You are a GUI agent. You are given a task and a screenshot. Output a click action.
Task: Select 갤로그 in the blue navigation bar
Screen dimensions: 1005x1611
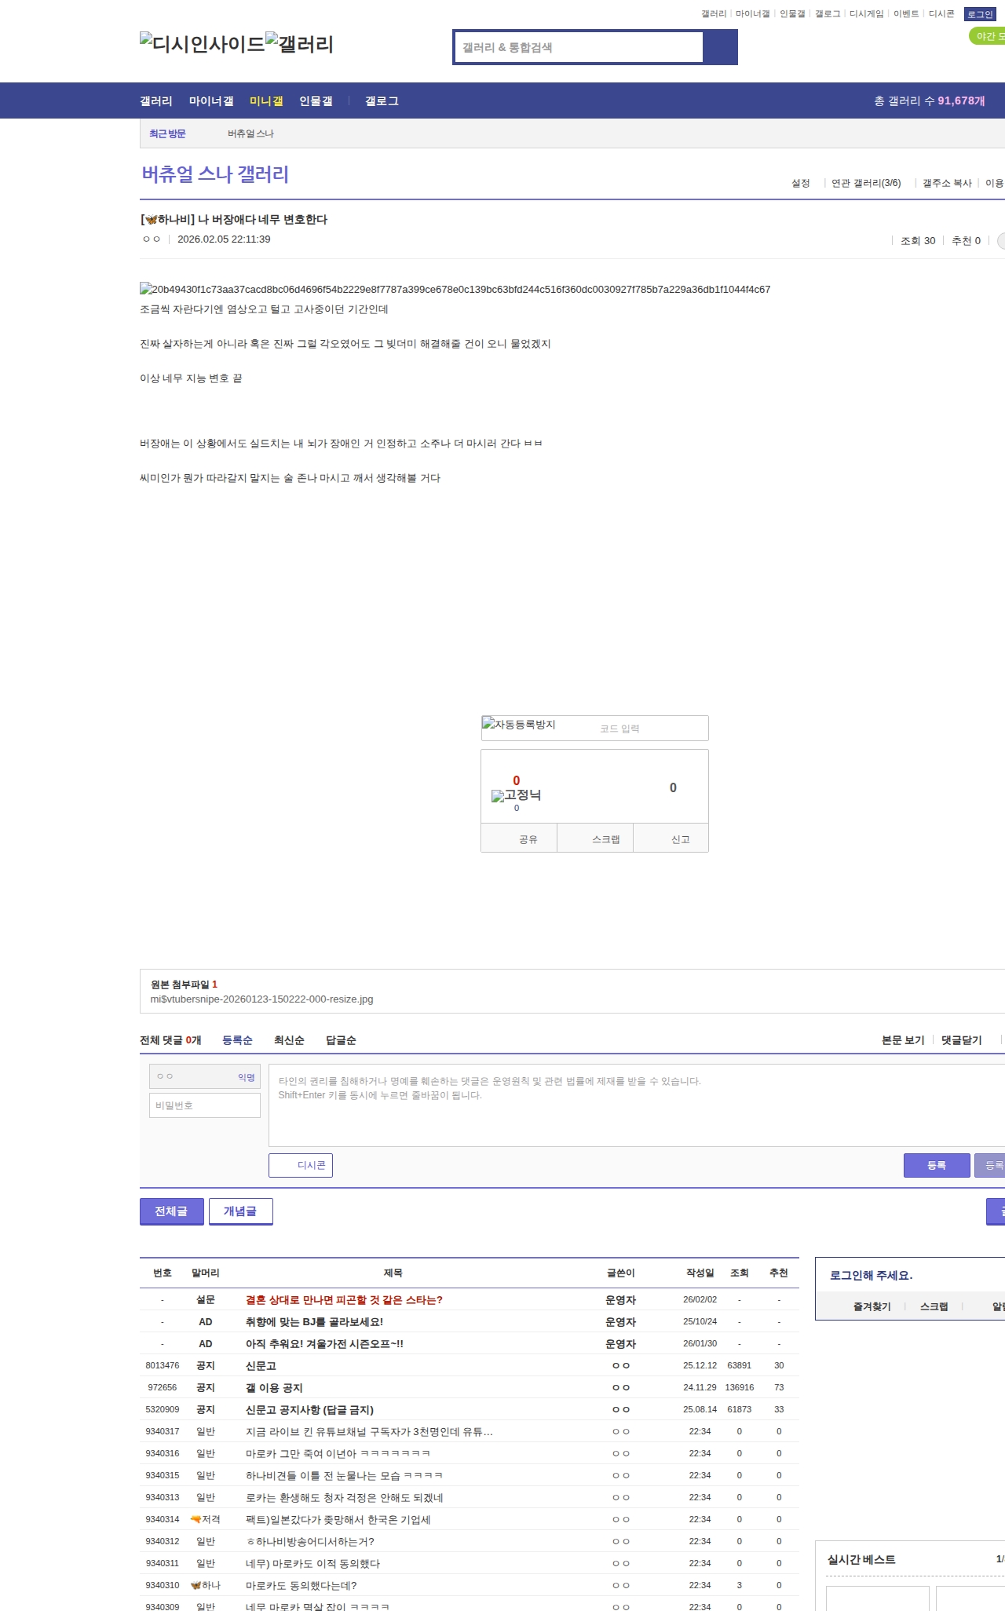[x=382, y=101]
